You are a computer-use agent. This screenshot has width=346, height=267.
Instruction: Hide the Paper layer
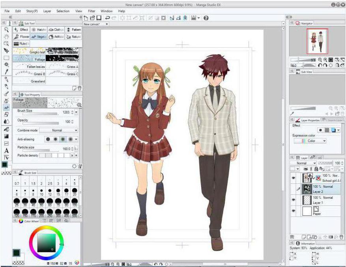(293, 211)
